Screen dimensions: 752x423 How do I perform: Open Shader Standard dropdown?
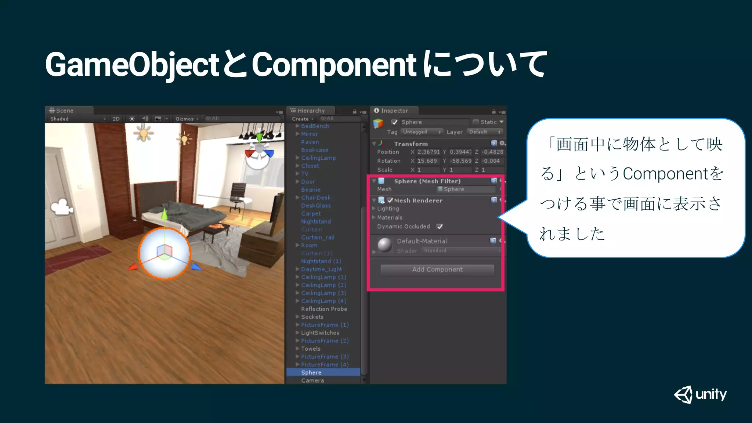[461, 250]
